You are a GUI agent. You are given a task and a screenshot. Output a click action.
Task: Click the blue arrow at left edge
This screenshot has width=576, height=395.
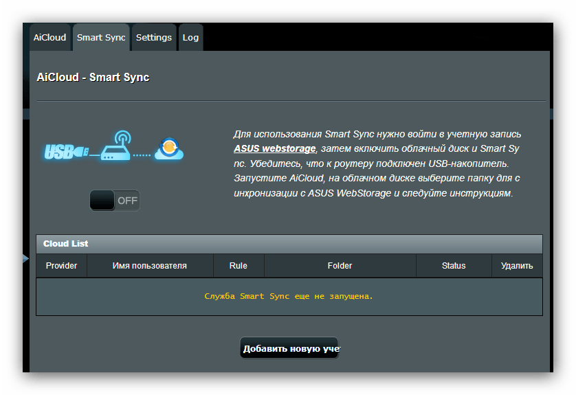pyautogui.click(x=25, y=259)
